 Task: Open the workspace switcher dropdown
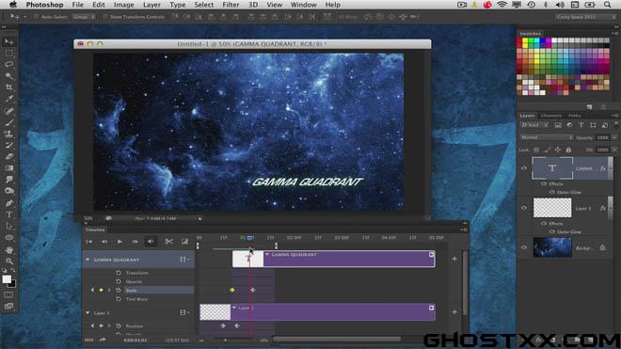point(586,17)
